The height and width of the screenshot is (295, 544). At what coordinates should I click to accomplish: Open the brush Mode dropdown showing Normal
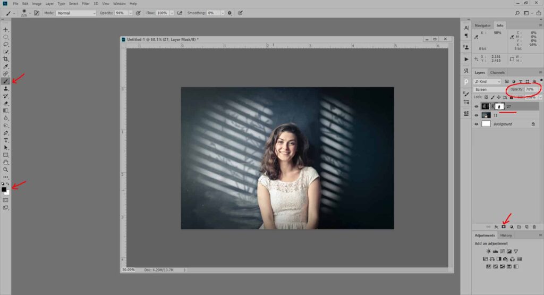(x=76, y=13)
